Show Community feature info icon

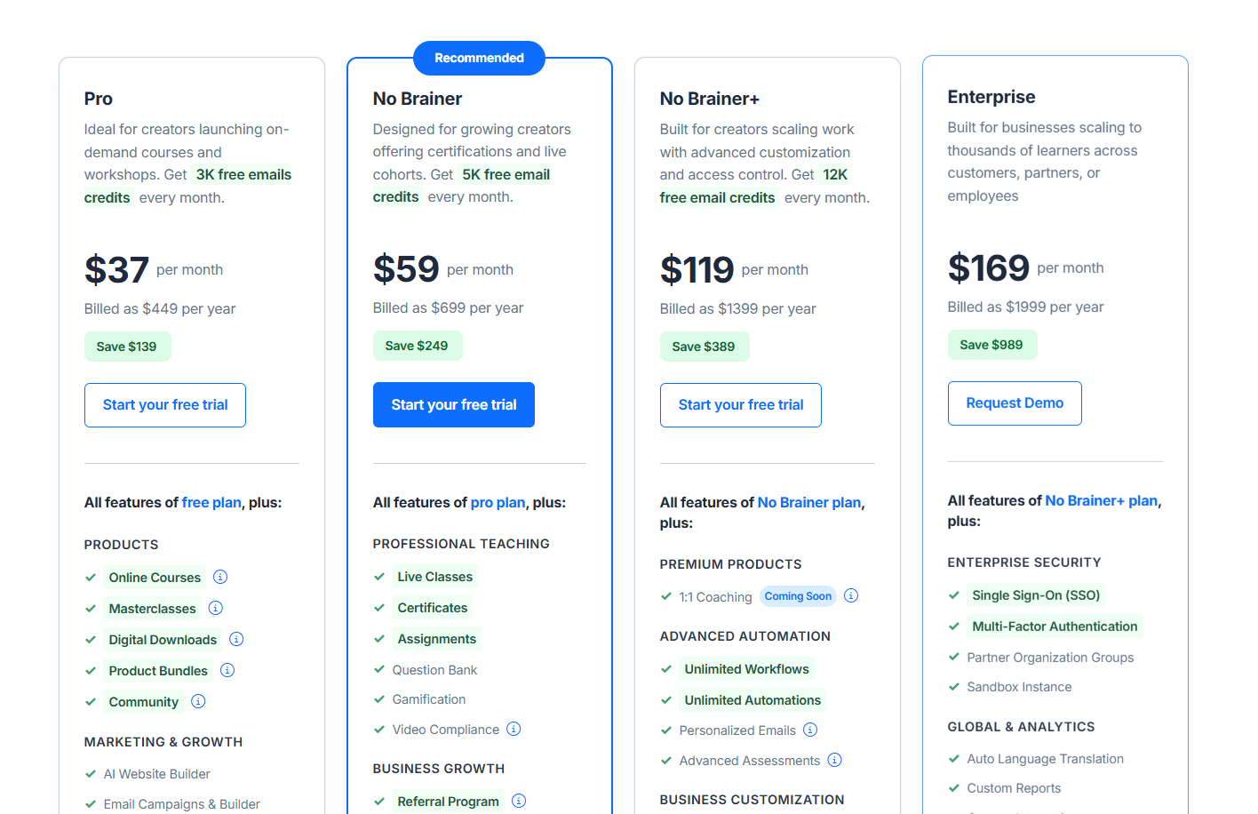pos(198,701)
